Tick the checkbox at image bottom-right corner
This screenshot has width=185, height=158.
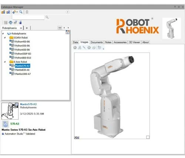(x=148, y=137)
